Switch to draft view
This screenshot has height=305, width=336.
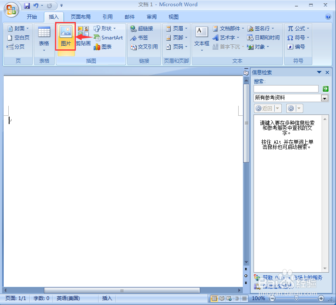pyautogui.click(x=244, y=298)
